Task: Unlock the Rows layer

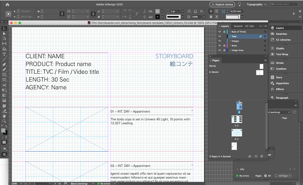Action: pos(224,46)
